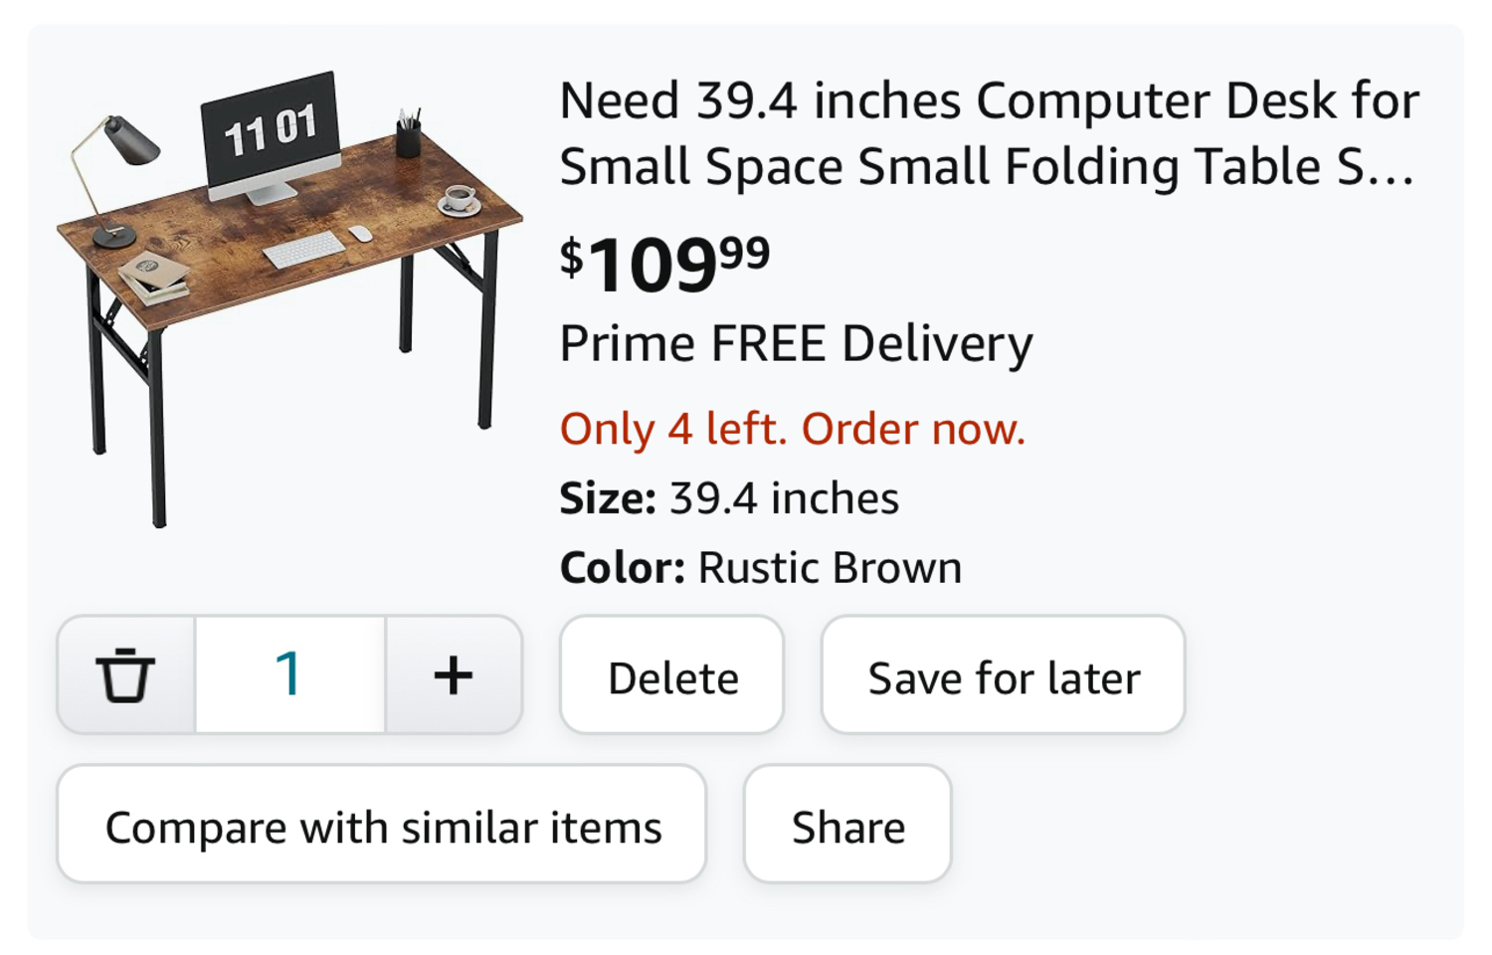Screen dimensions: 1492x955
Task: Open the Need 39.4 inches Computer Desk title
Action: coord(989,133)
